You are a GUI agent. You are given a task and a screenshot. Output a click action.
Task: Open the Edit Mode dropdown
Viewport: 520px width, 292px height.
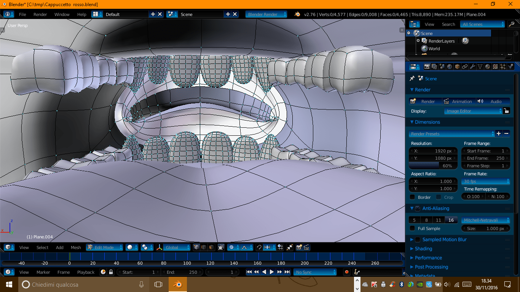coord(104,247)
